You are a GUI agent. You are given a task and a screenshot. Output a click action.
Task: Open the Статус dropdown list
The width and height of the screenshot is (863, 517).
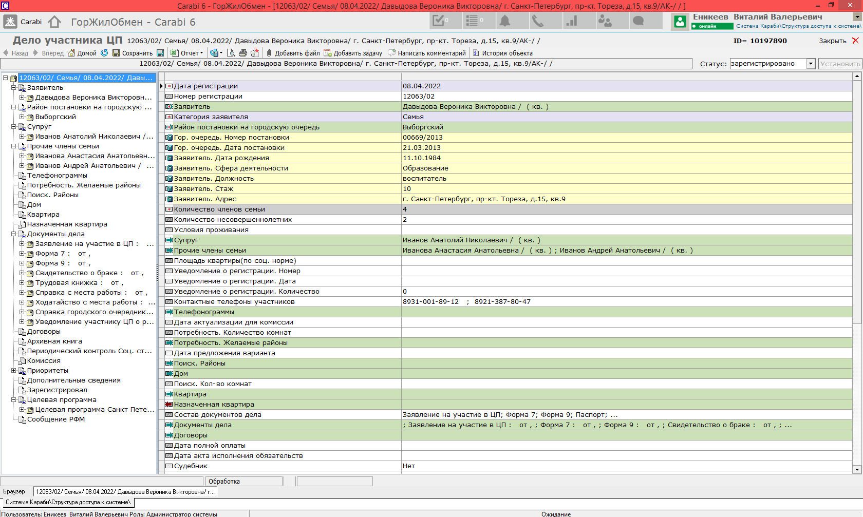(x=811, y=64)
